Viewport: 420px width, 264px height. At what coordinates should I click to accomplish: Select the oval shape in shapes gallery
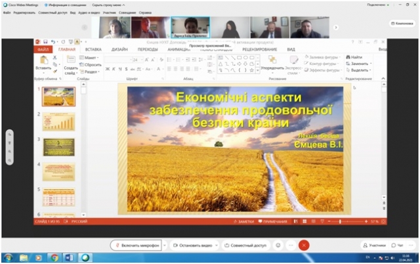pyautogui.click(x=245, y=58)
